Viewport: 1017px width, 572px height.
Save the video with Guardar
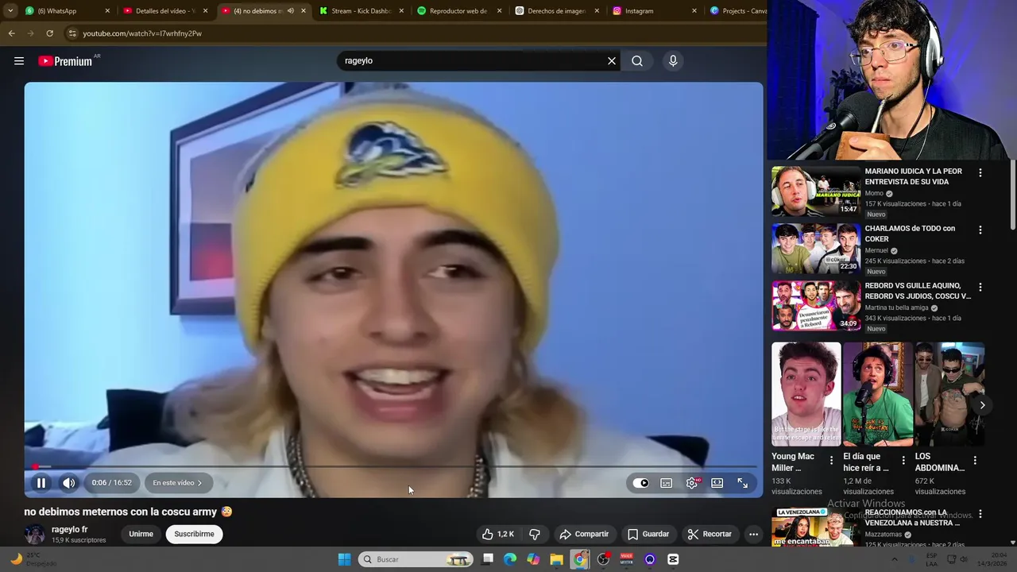[648, 535]
